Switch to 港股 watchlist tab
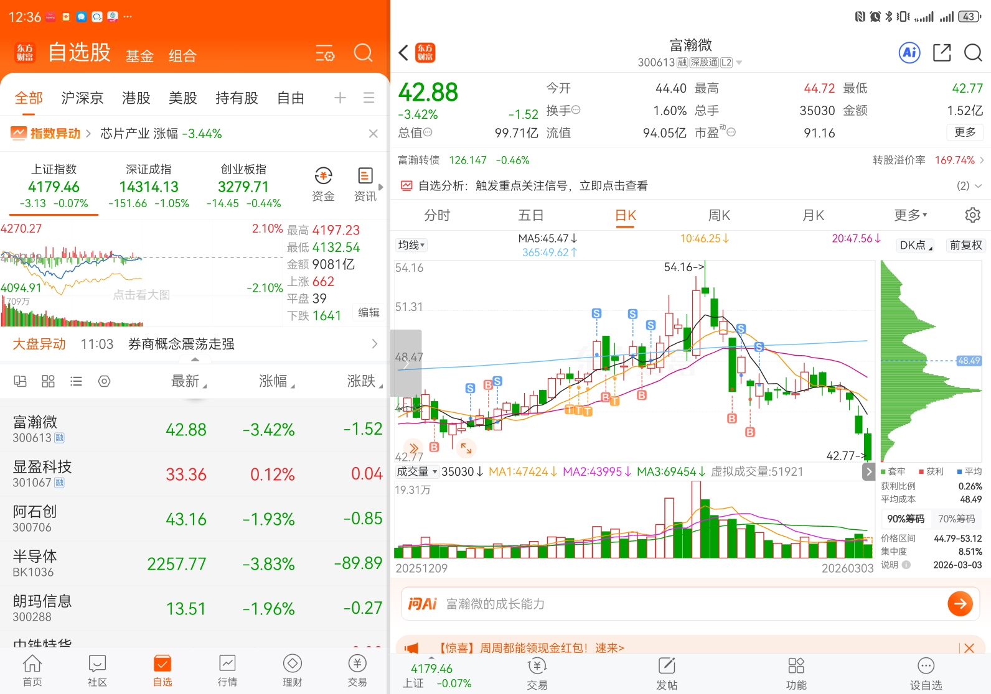Image resolution: width=991 pixels, height=694 pixels. click(136, 98)
